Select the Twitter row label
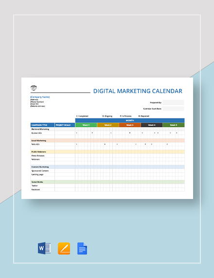Viewport: 214px width, 278px height. pos(35,186)
